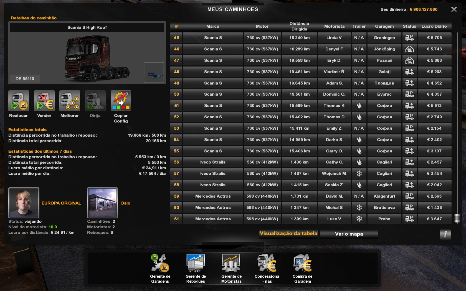Click the truck list scrollbar handle
Screen dimensions: 466x291
457,218
